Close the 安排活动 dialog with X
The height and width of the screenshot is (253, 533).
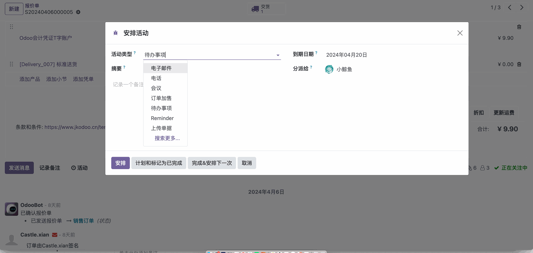460,33
